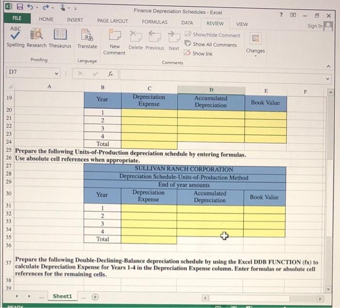Click the account avatar icon
The height and width of the screenshot is (308, 340).
(328, 26)
